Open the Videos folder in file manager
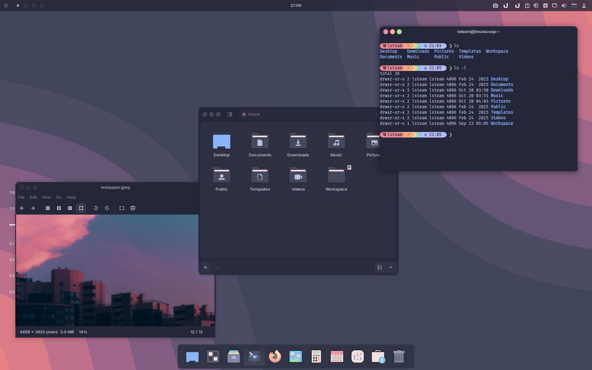592x370 pixels. (x=298, y=179)
